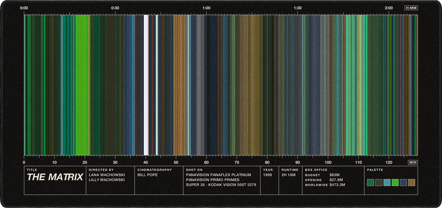Click the THE MATRIX title text
The height and width of the screenshot is (208, 442).
click(x=55, y=177)
